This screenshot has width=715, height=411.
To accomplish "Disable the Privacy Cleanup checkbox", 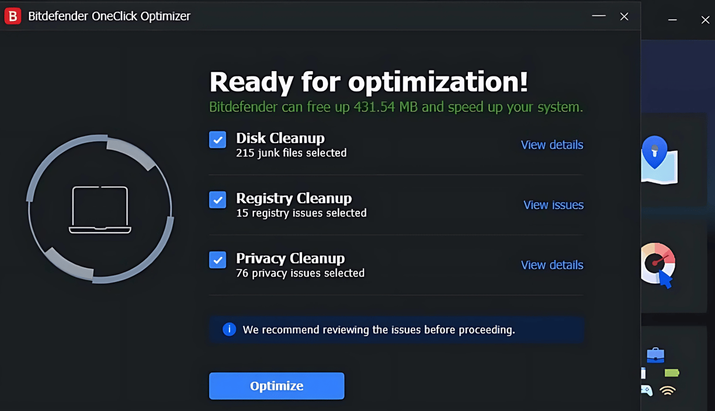I will coord(217,260).
